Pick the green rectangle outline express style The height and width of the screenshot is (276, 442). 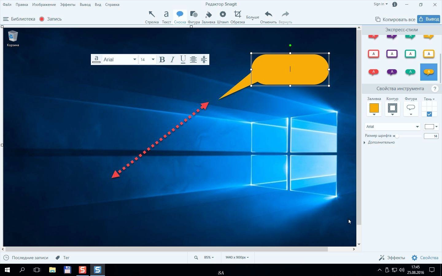pos(410,54)
